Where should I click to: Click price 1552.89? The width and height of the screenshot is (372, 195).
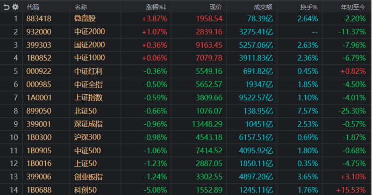(x=209, y=190)
